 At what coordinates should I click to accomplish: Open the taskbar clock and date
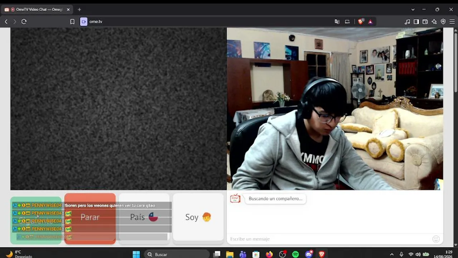pyautogui.click(x=444, y=254)
